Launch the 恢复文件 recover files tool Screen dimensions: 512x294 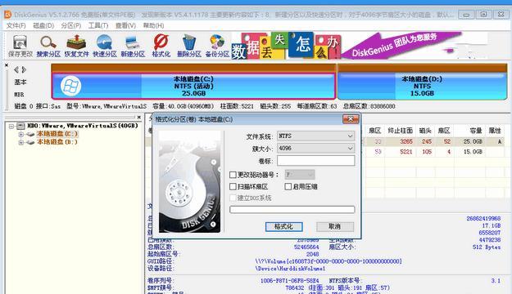pyautogui.click(x=76, y=46)
